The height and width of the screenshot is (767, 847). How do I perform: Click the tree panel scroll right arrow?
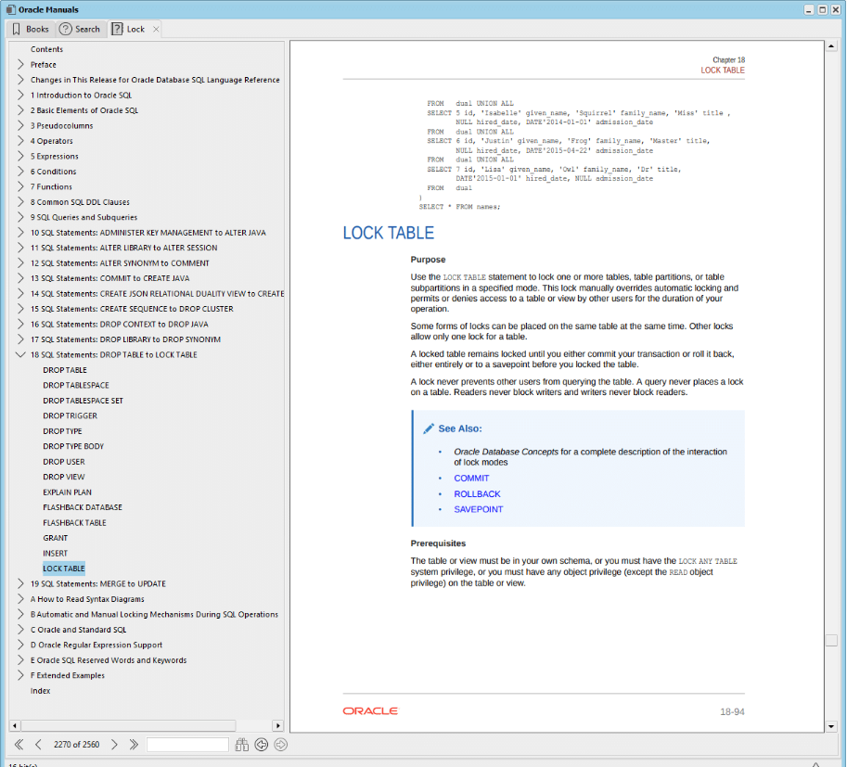[278, 725]
